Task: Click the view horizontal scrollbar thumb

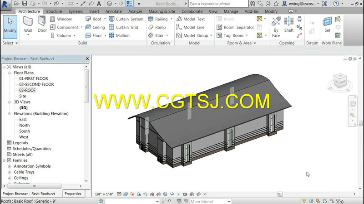Action: coord(280,194)
